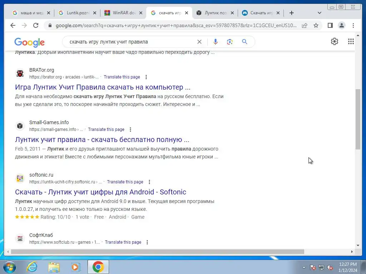Image resolution: width=366 pixels, height=274 pixels.
Task: Click the forward navigation arrow
Action: pyautogui.click(x=24, y=25)
